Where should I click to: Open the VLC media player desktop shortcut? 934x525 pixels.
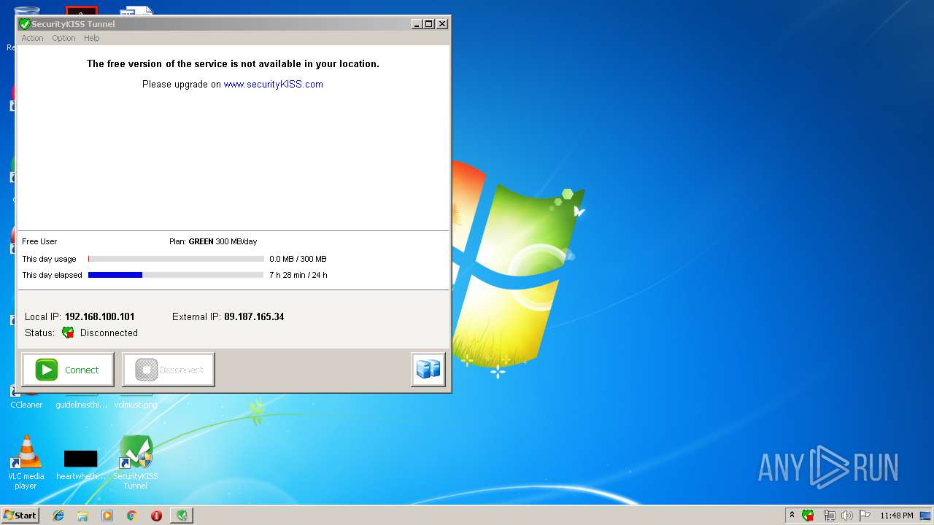point(26,462)
